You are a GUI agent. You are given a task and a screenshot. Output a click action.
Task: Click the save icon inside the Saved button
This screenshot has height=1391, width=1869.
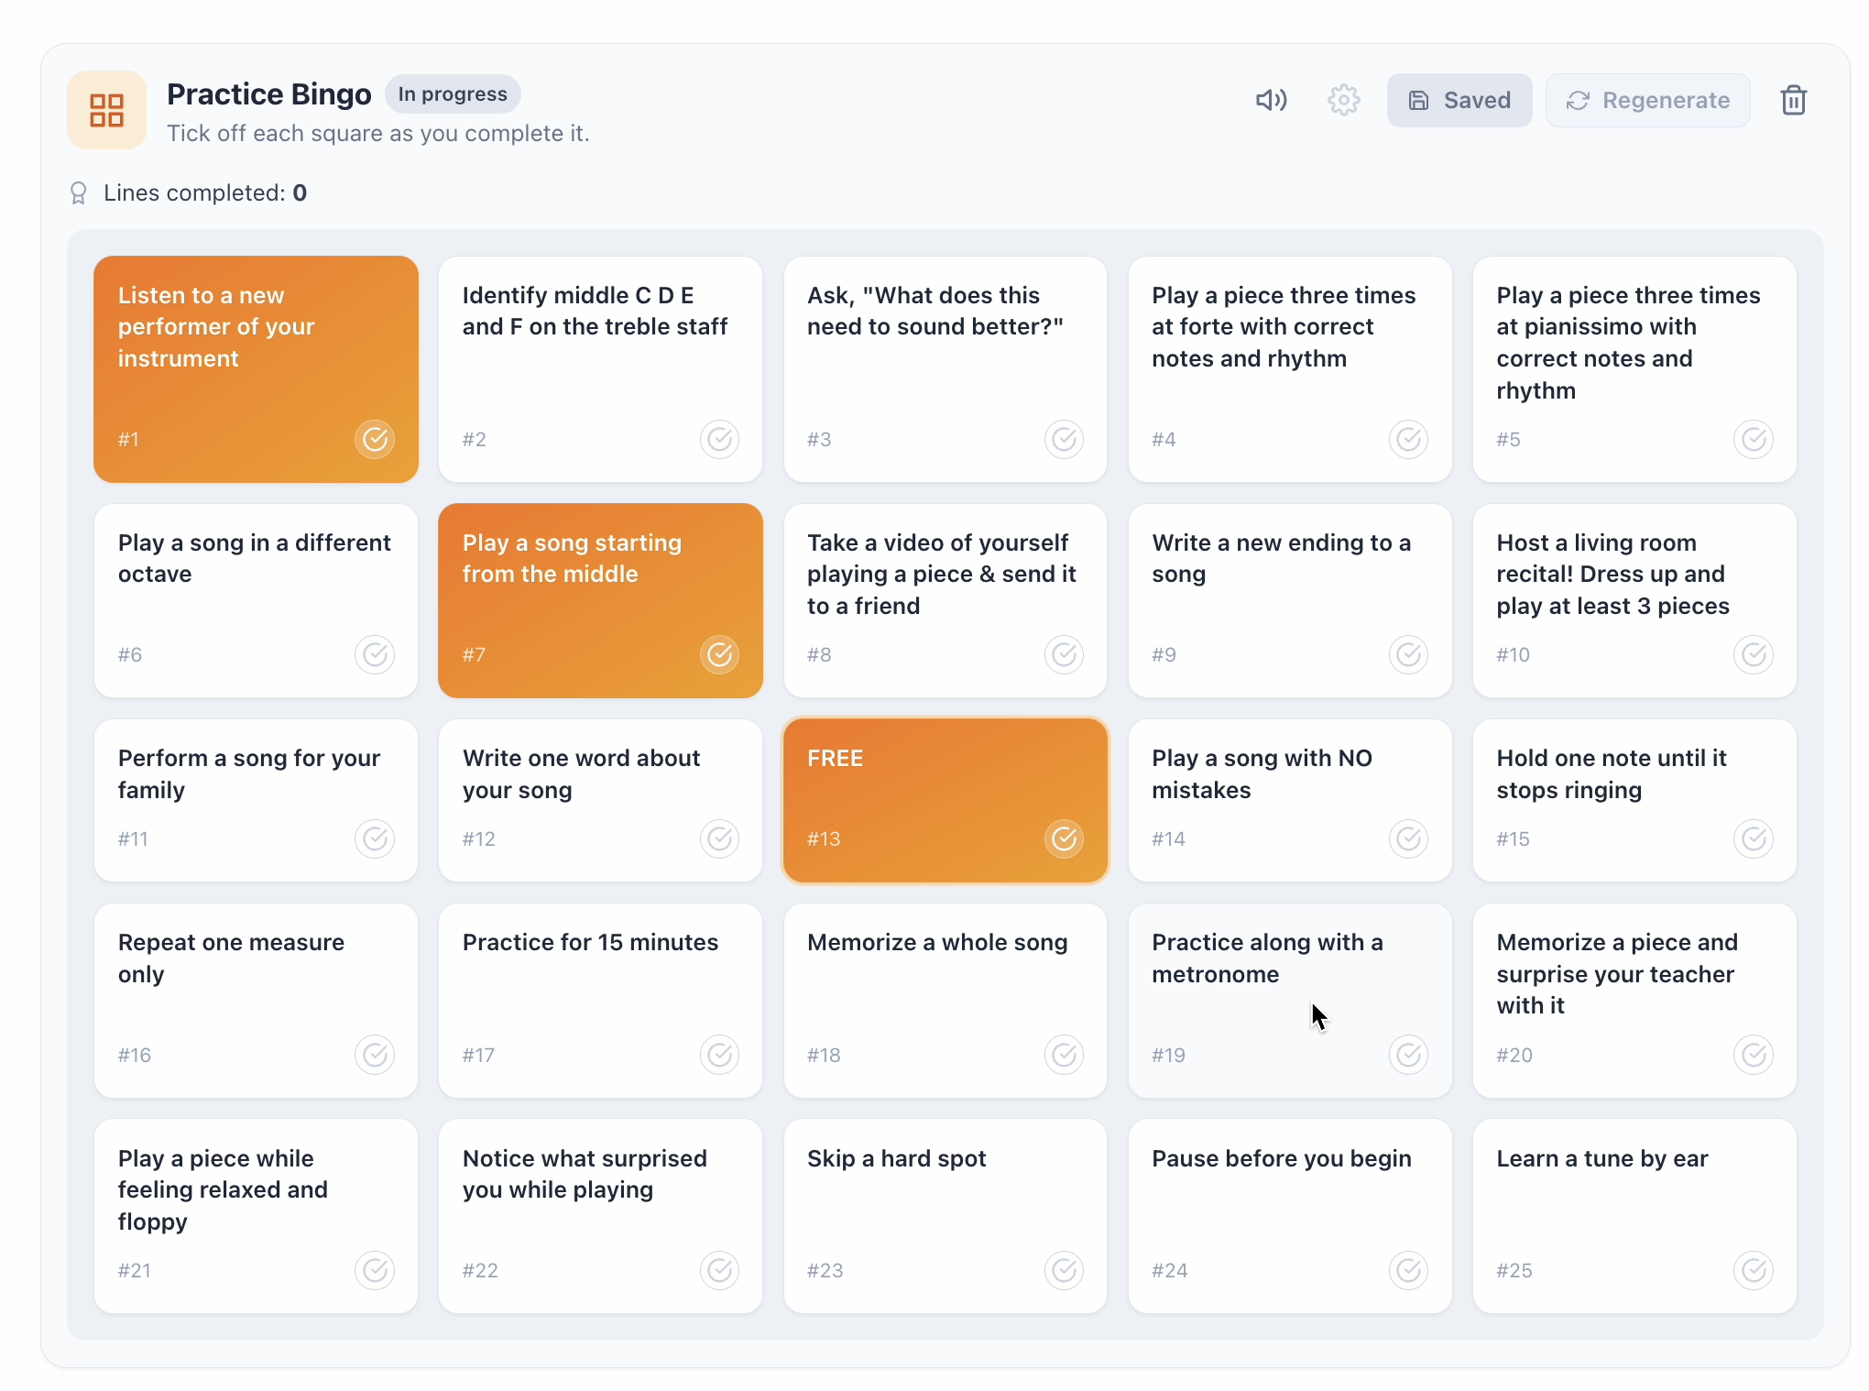(1419, 100)
